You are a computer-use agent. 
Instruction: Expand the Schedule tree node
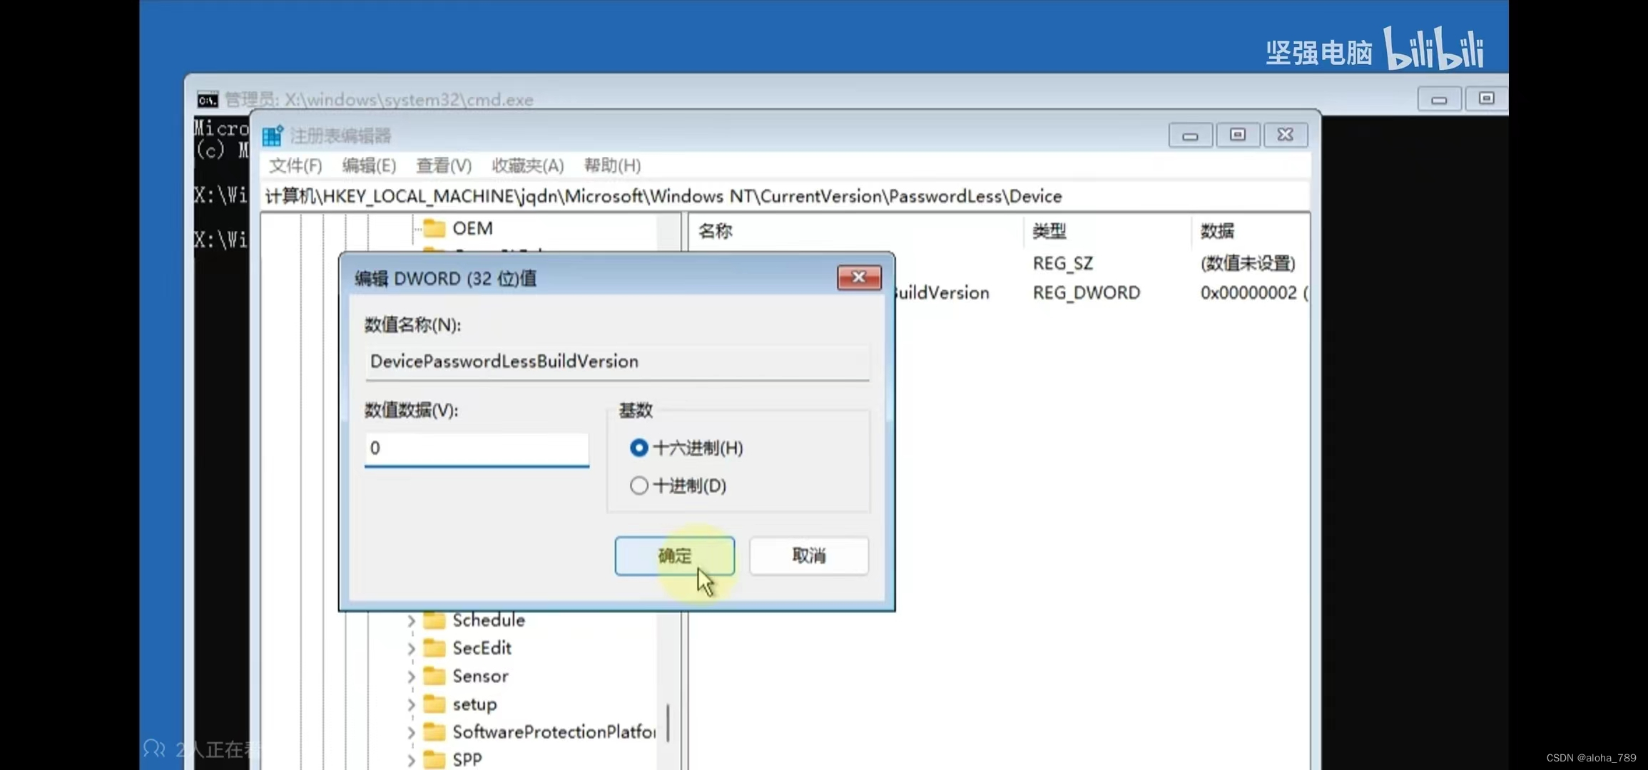[x=412, y=621]
